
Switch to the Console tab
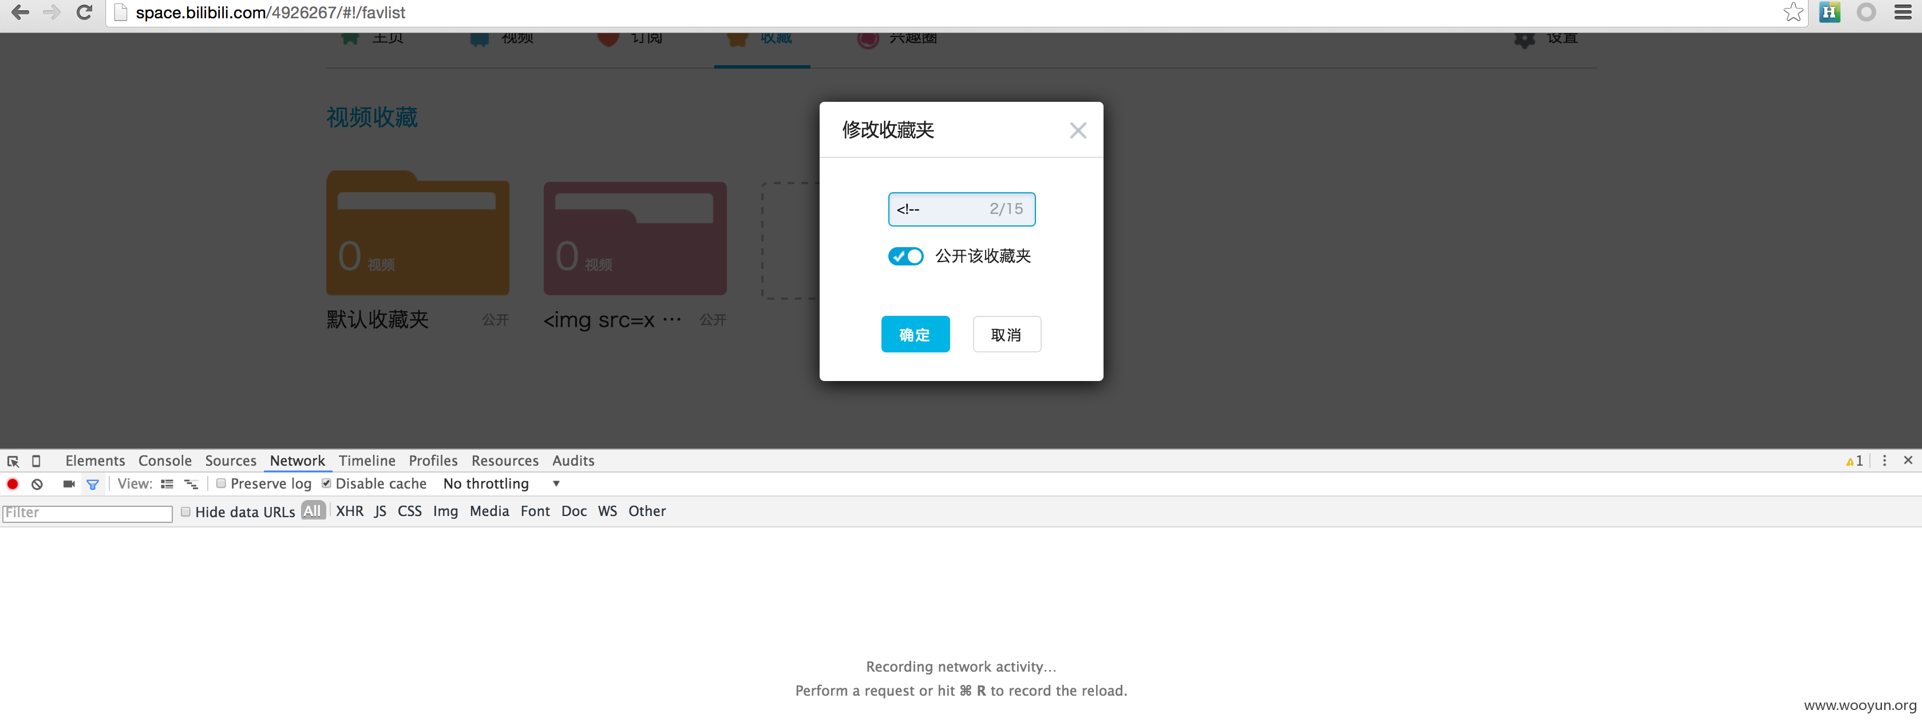click(x=165, y=461)
